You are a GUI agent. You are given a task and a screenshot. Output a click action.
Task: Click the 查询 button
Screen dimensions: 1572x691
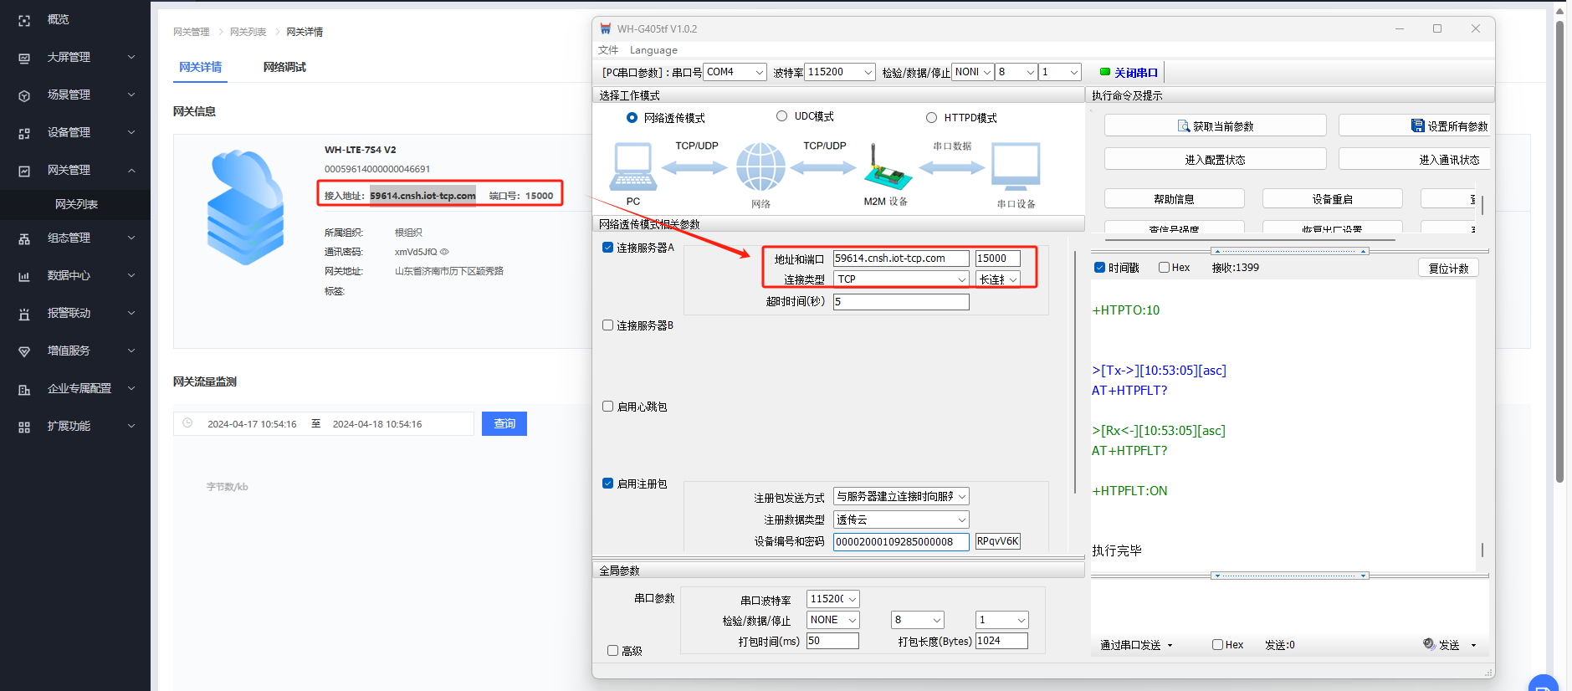click(504, 424)
